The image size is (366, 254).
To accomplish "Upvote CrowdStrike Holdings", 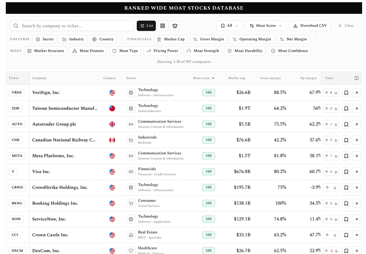I will point(327,188).
